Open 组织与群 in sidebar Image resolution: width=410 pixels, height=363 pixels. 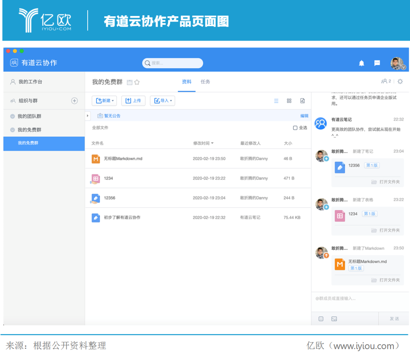pyautogui.click(x=28, y=101)
